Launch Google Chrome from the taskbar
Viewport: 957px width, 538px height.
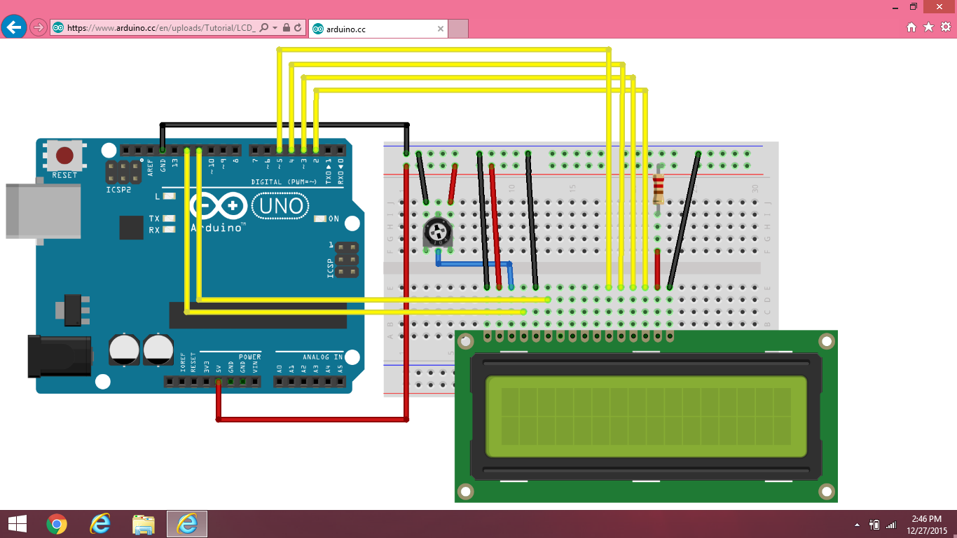(x=57, y=523)
